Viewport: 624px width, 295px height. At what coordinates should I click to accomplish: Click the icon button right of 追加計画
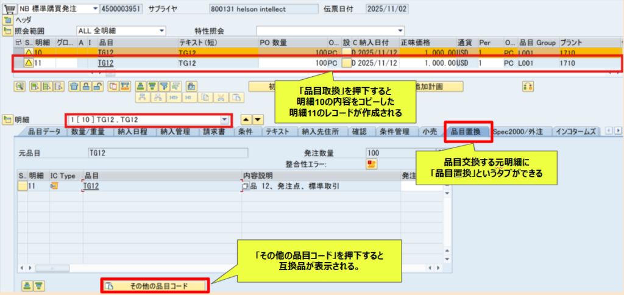pos(528,87)
